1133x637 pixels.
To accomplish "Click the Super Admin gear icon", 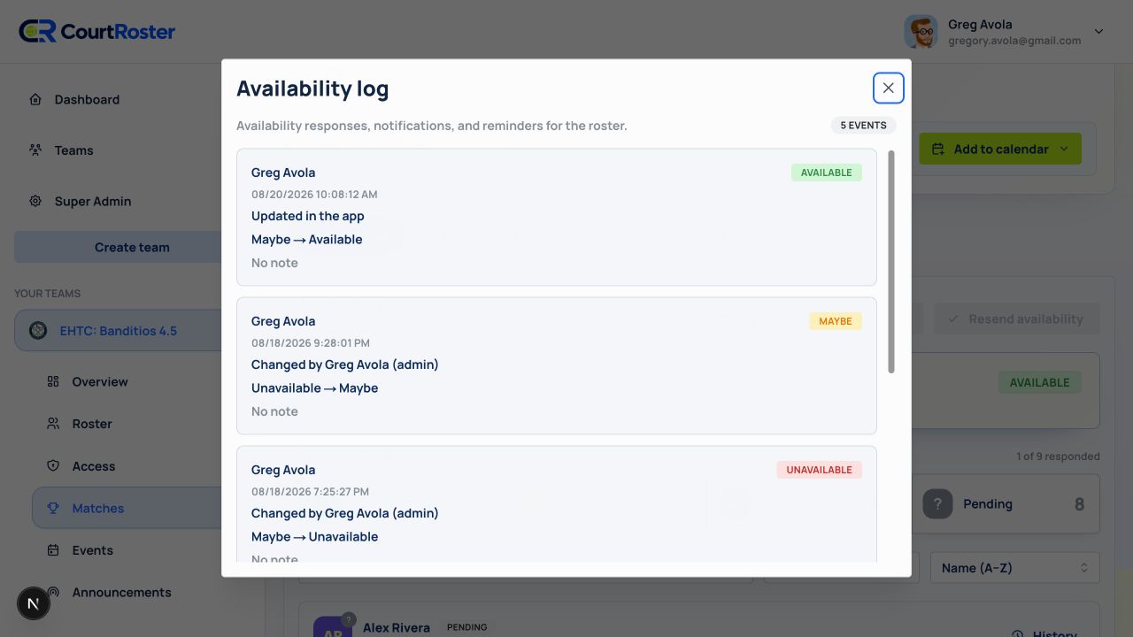I will pos(35,201).
